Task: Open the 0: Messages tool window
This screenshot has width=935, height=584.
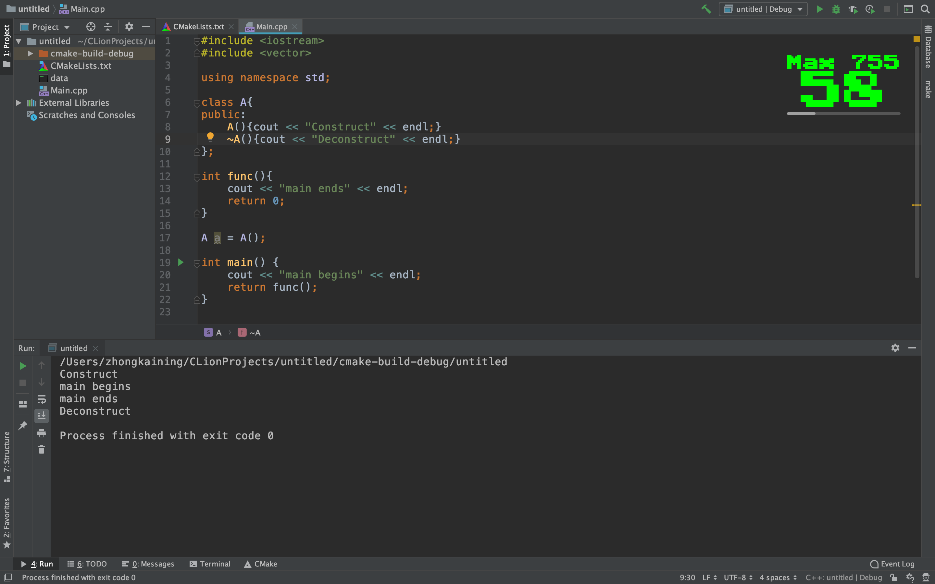Action: tap(148, 564)
